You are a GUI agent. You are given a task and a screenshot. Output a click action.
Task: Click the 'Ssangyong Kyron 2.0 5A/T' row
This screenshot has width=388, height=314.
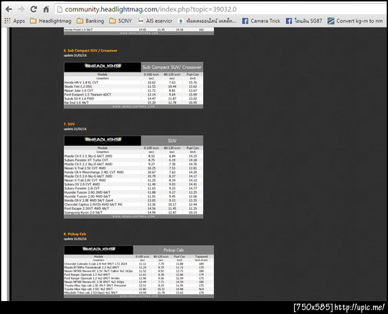(x=134, y=213)
